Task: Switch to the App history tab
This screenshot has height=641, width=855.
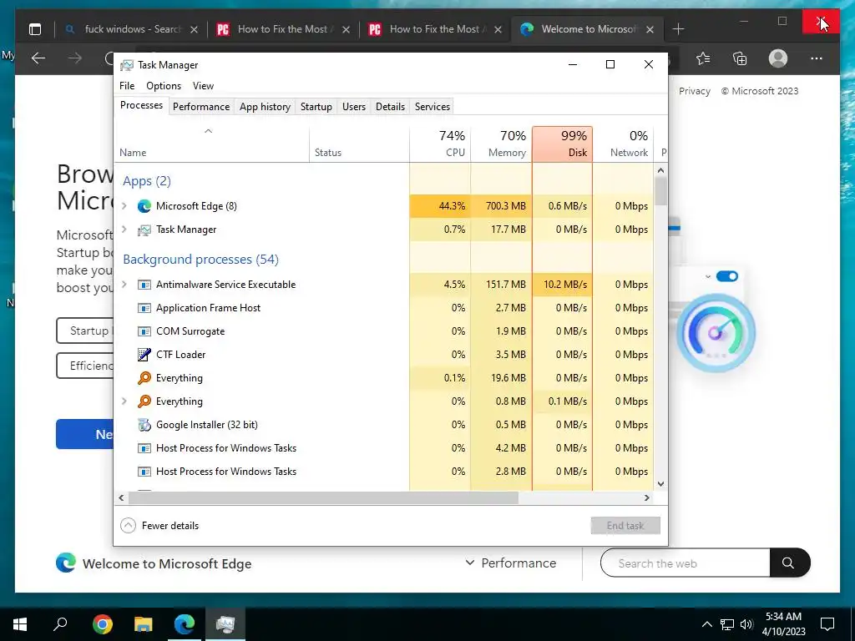Action: (x=265, y=107)
